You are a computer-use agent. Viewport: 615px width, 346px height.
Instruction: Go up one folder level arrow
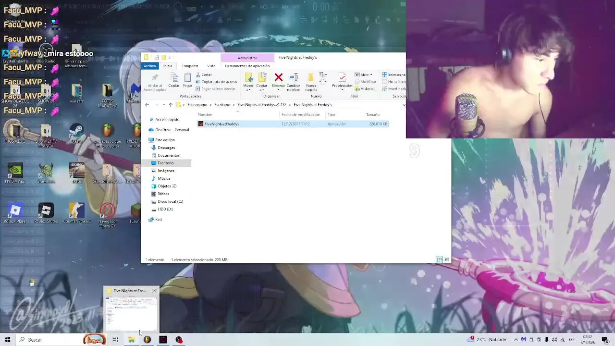click(171, 105)
